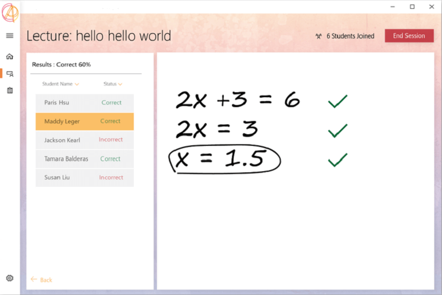Click the checkmark beside circled x = 1.5
The height and width of the screenshot is (295, 442).
pos(337,160)
